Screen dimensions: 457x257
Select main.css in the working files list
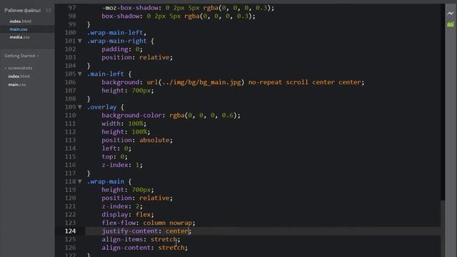[x=19, y=29]
